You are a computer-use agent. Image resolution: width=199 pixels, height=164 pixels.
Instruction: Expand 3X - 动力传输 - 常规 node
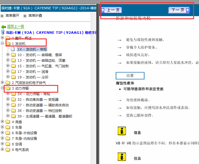point(8,93)
